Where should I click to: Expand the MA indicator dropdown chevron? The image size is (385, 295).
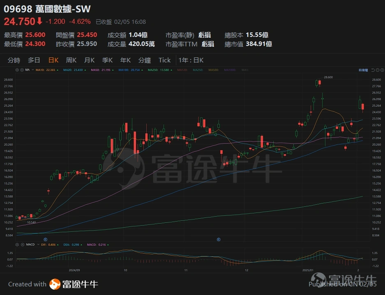point(32,70)
